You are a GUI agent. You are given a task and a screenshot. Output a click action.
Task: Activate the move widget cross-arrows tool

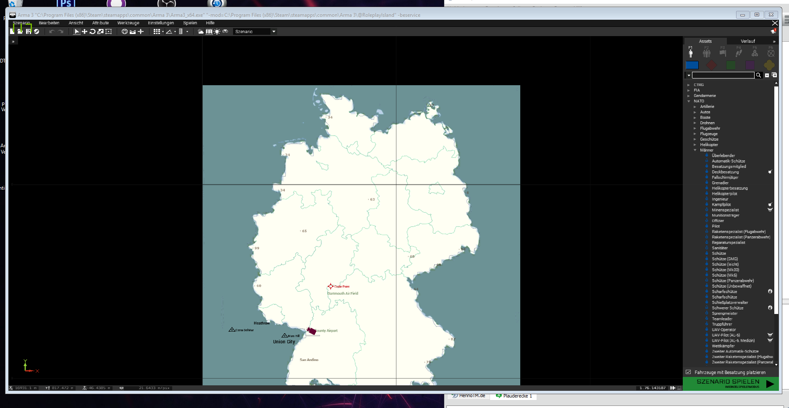point(84,31)
